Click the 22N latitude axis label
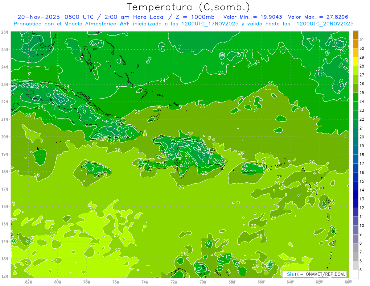 point(4,102)
